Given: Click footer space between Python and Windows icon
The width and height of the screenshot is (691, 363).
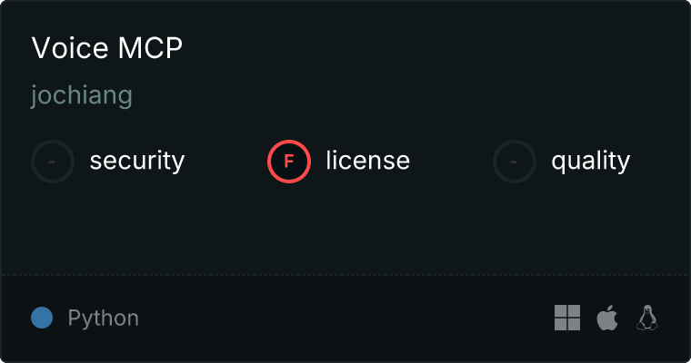Looking at the screenshot, I should (346, 318).
